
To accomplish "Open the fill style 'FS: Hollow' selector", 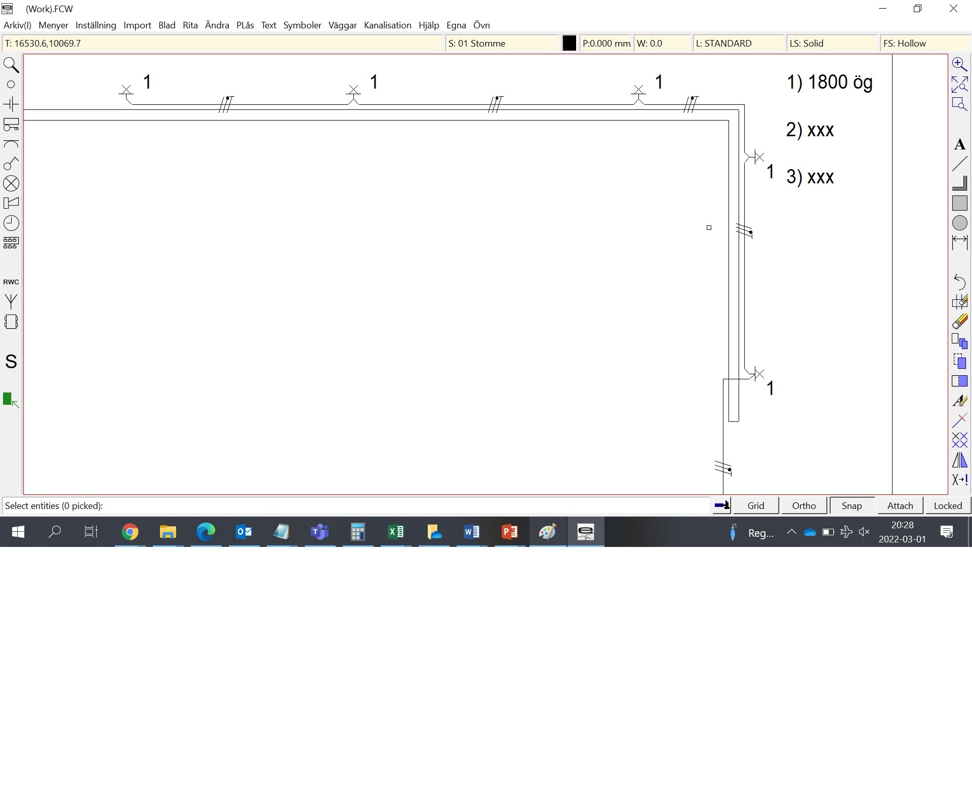I will tap(924, 44).
